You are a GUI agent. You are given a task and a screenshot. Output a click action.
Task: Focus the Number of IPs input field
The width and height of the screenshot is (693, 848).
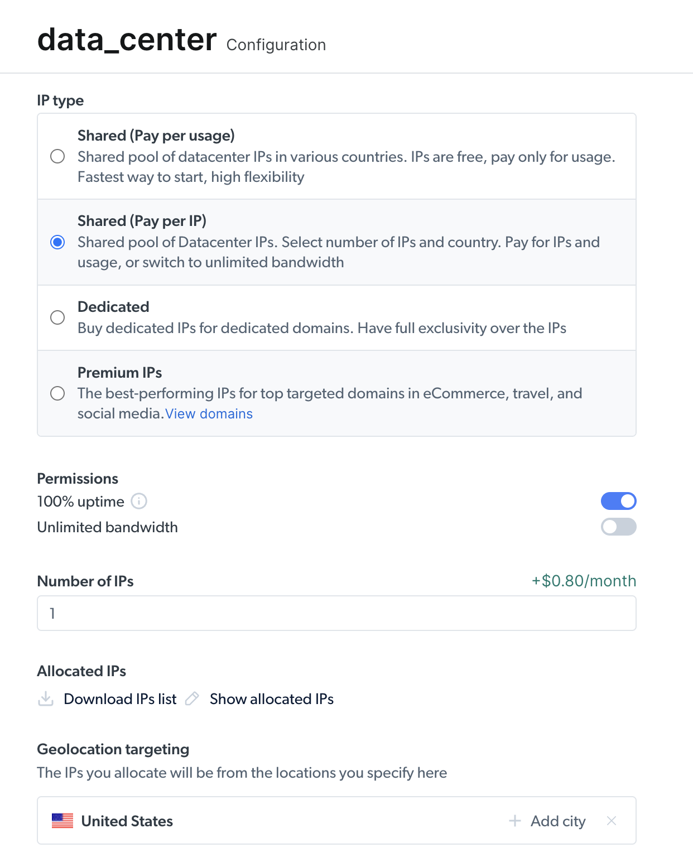click(x=336, y=613)
